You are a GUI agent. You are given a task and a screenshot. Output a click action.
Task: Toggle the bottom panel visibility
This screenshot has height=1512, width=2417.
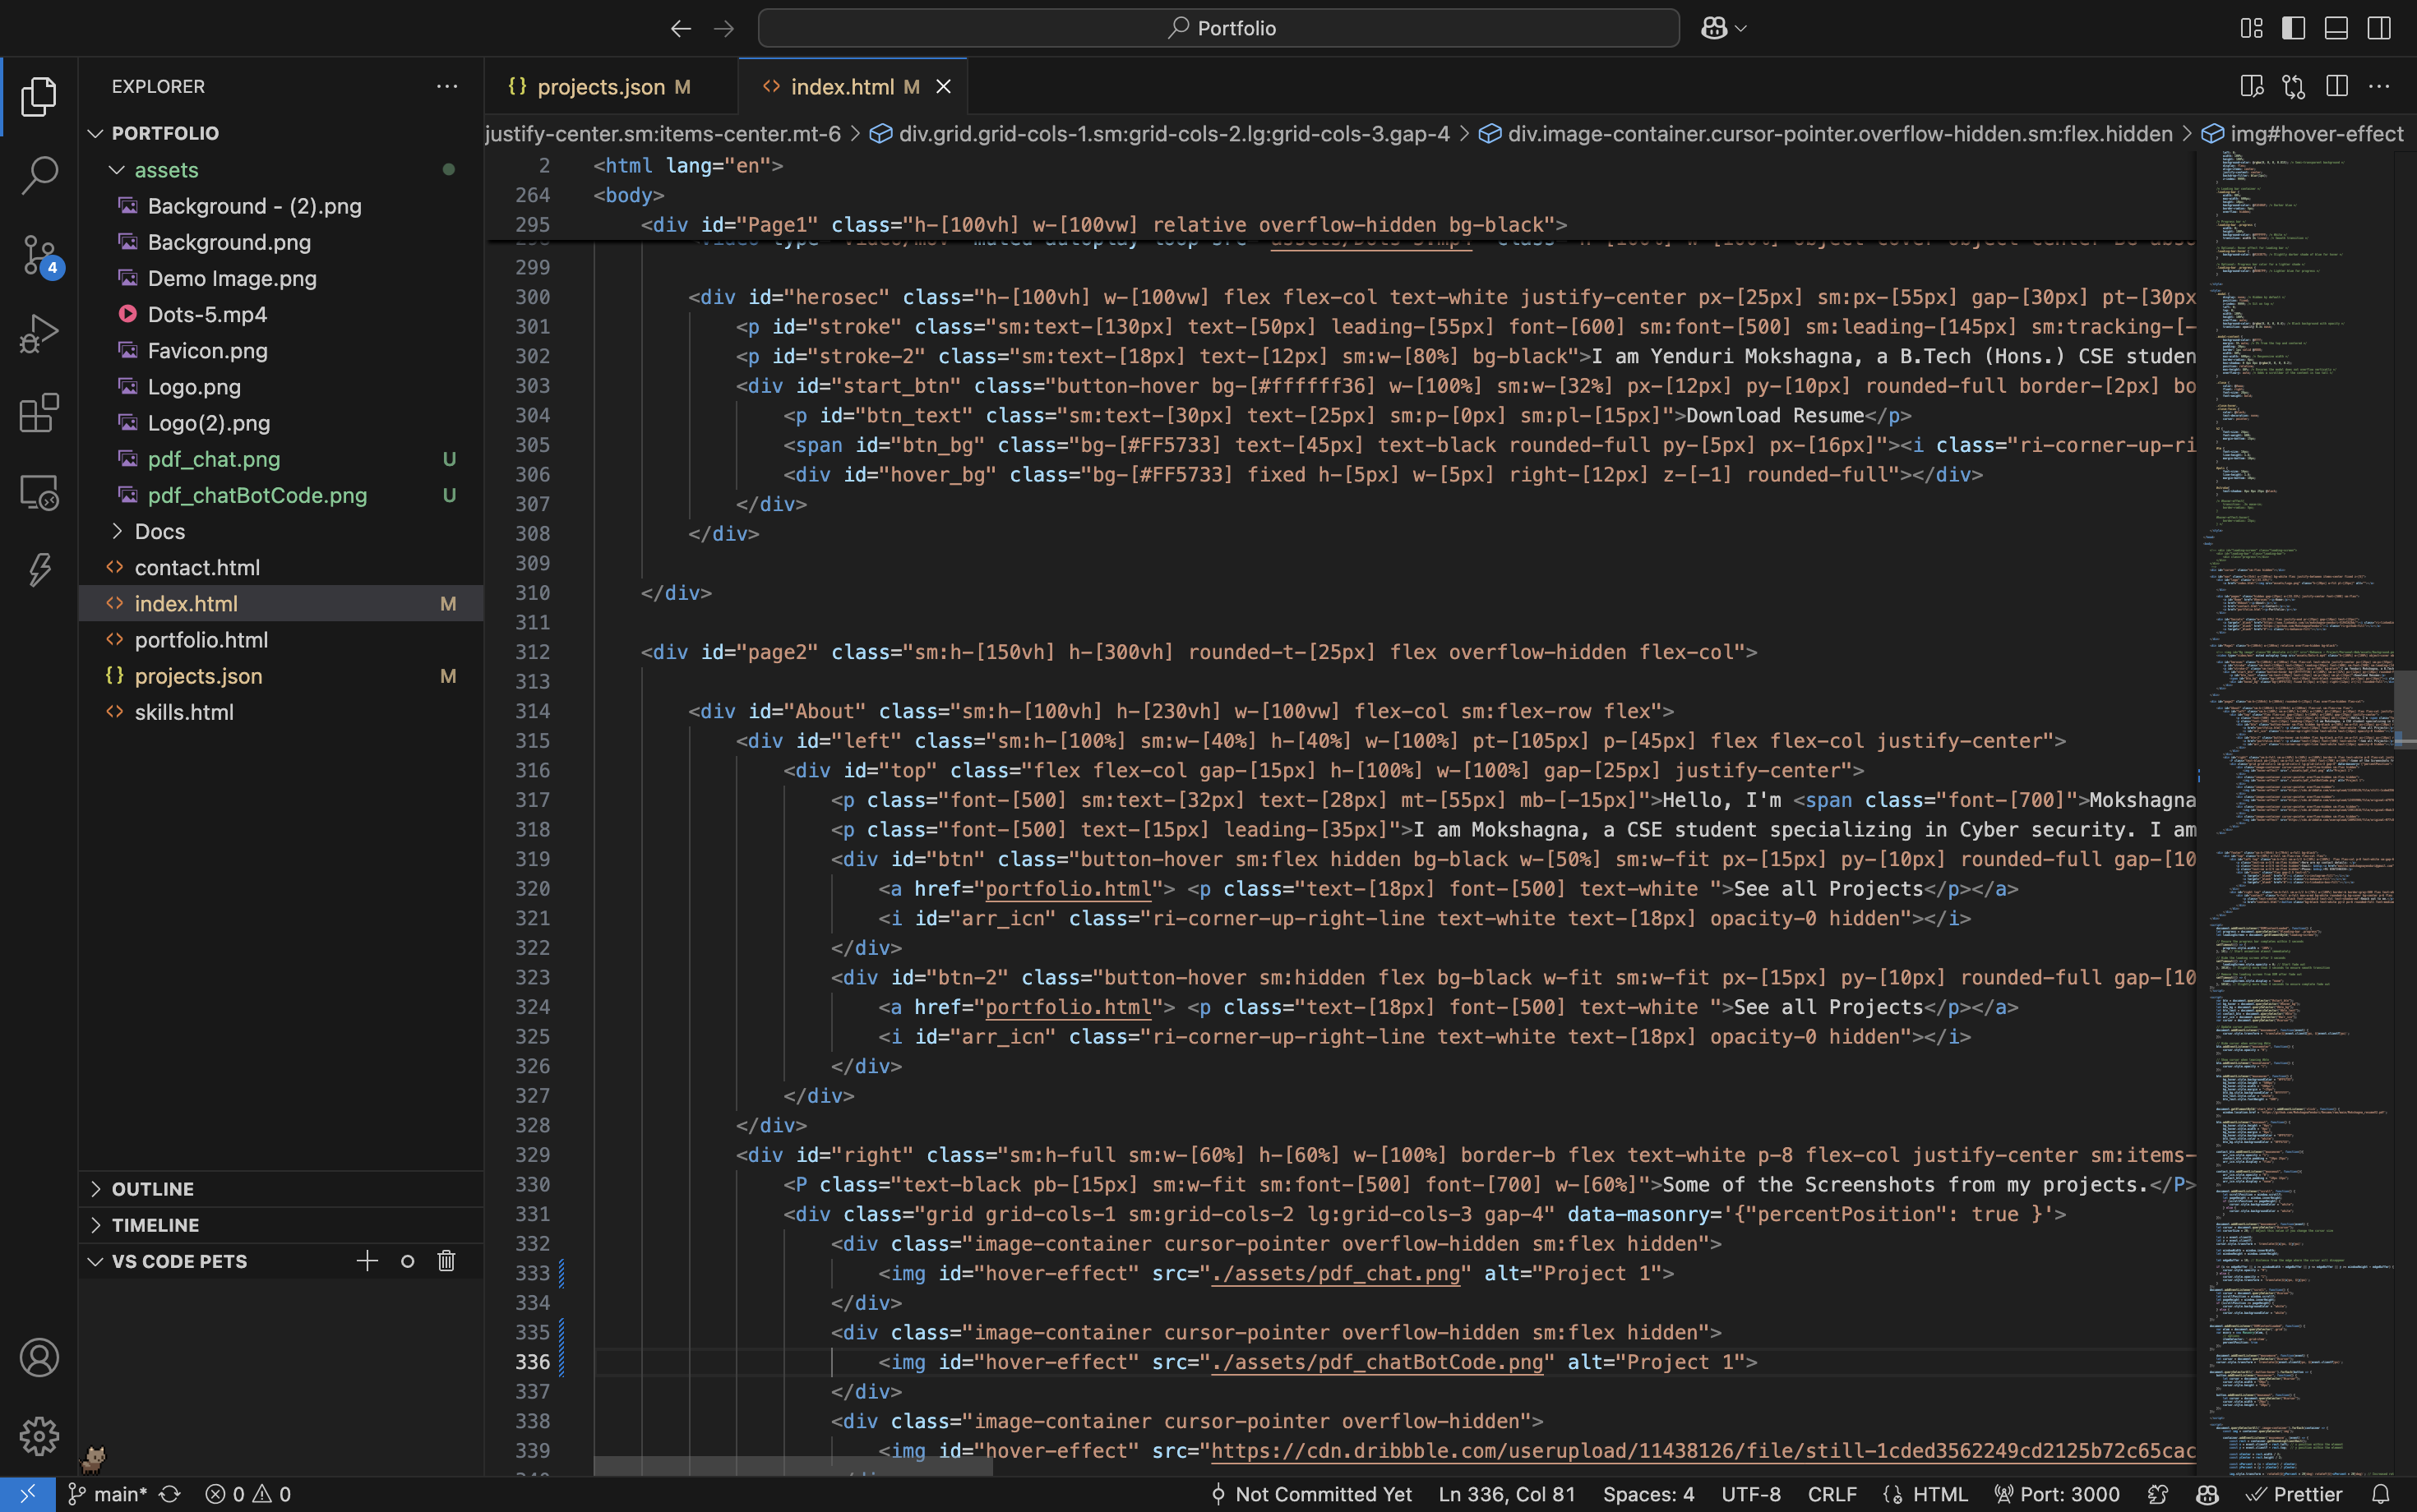(2336, 28)
